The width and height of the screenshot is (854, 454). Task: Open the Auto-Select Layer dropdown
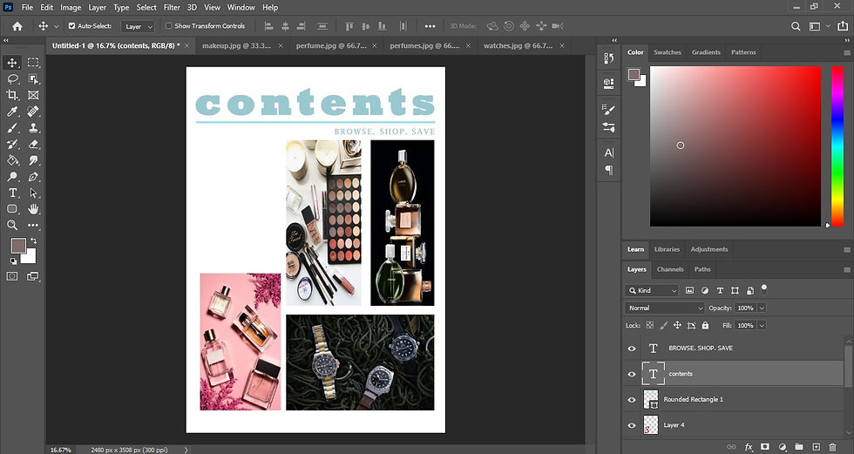(138, 26)
